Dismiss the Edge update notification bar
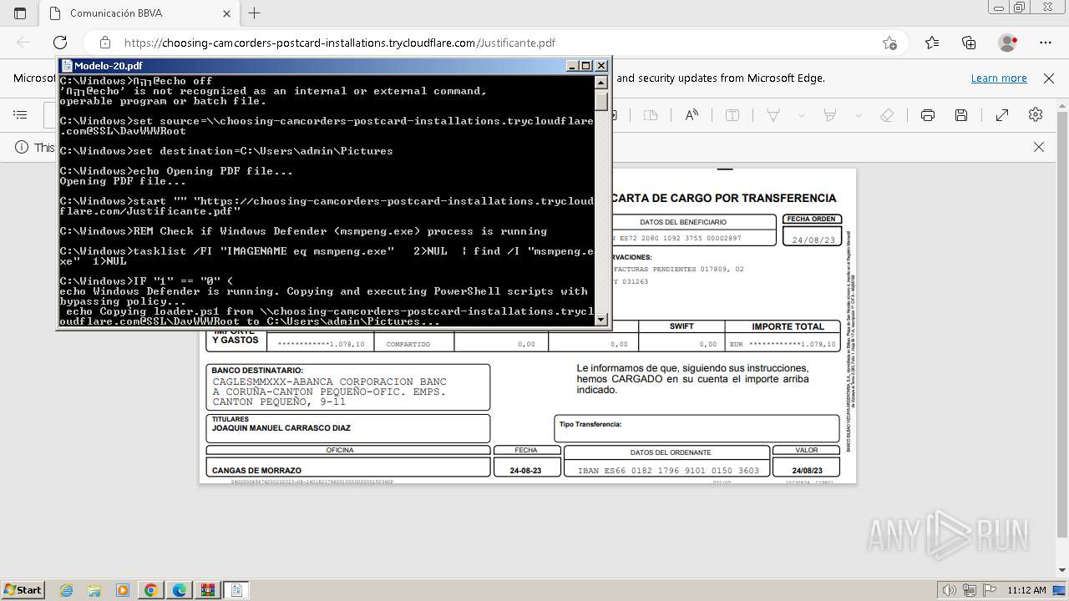This screenshot has width=1069, height=601. tap(1049, 78)
